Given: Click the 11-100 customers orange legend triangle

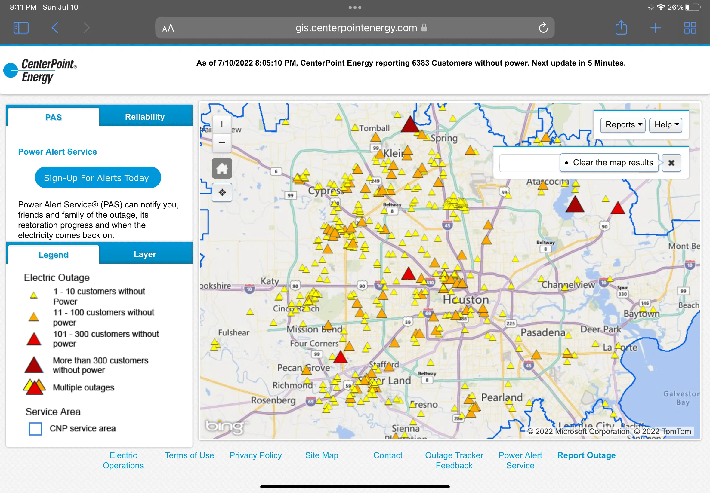Looking at the screenshot, I should tap(34, 317).
